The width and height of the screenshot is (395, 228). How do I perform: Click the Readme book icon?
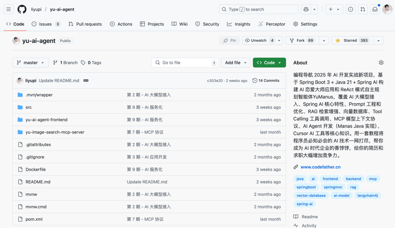click(x=296, y=217)
